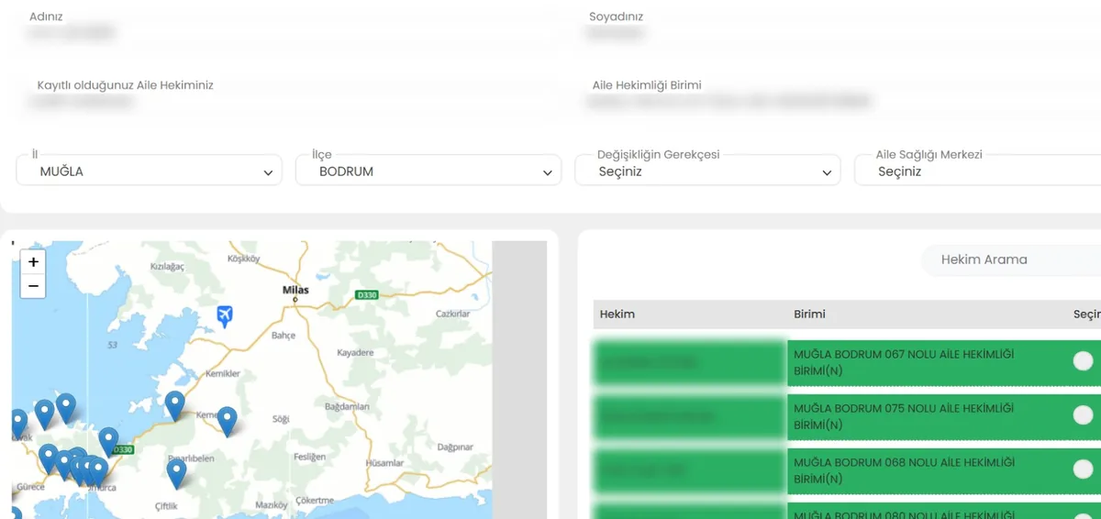Click the Çazkırlar label on map

click(452, 314)
